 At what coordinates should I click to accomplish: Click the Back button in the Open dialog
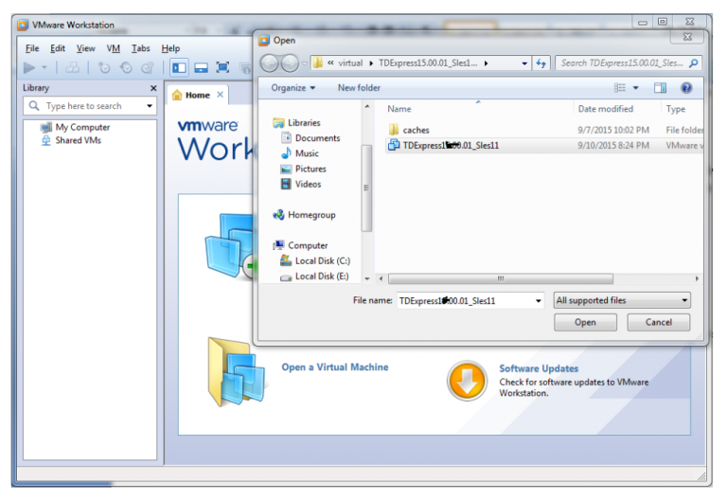[x=270, y=63]
